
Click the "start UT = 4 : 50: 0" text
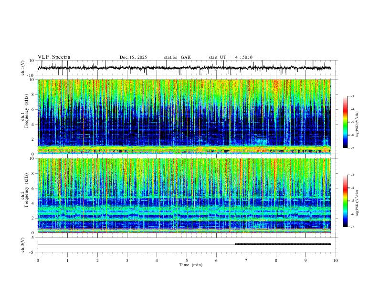[231, 57]
